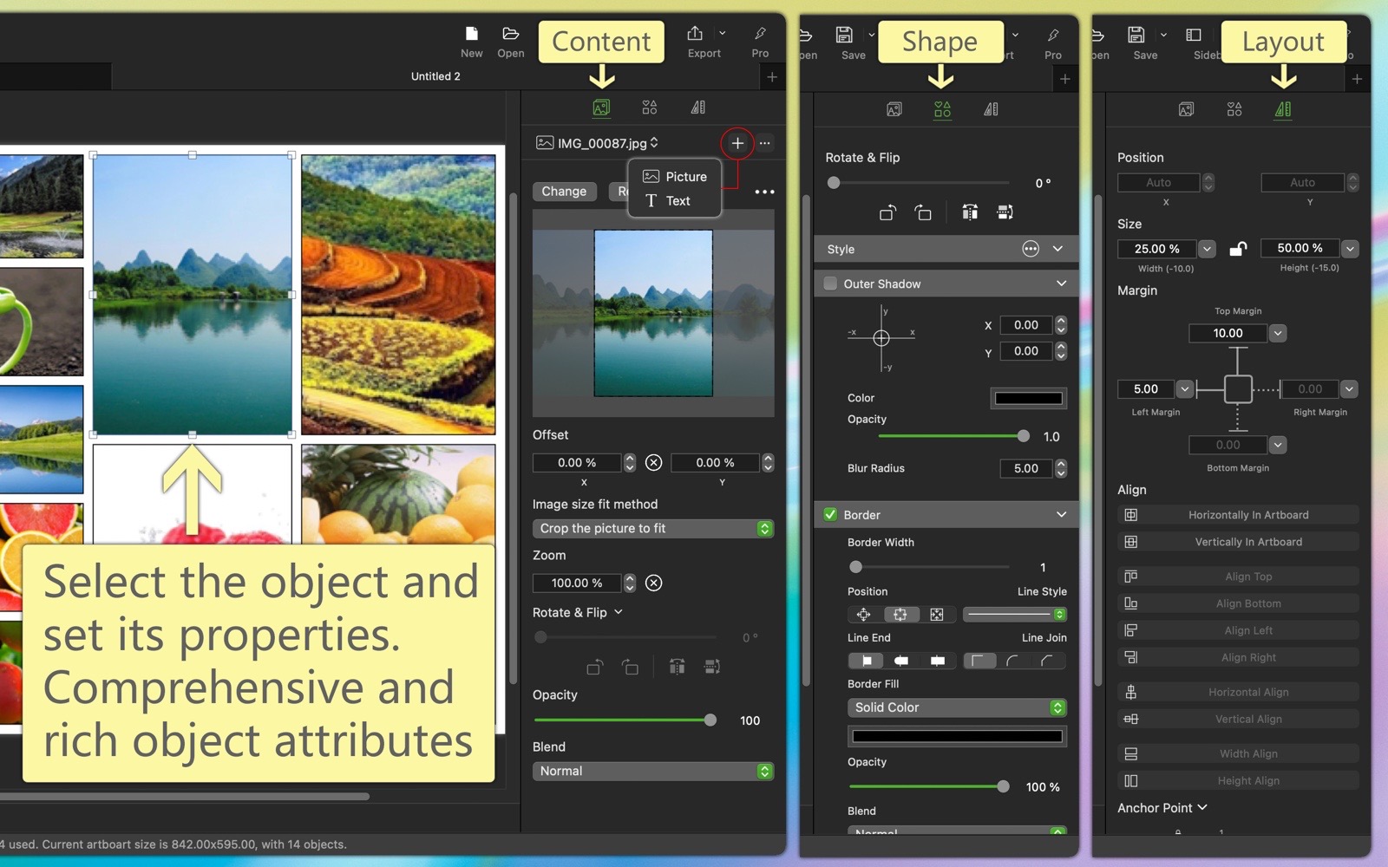Click the New document toolbar icon
1388x867 pixels.
coord(471,35)
